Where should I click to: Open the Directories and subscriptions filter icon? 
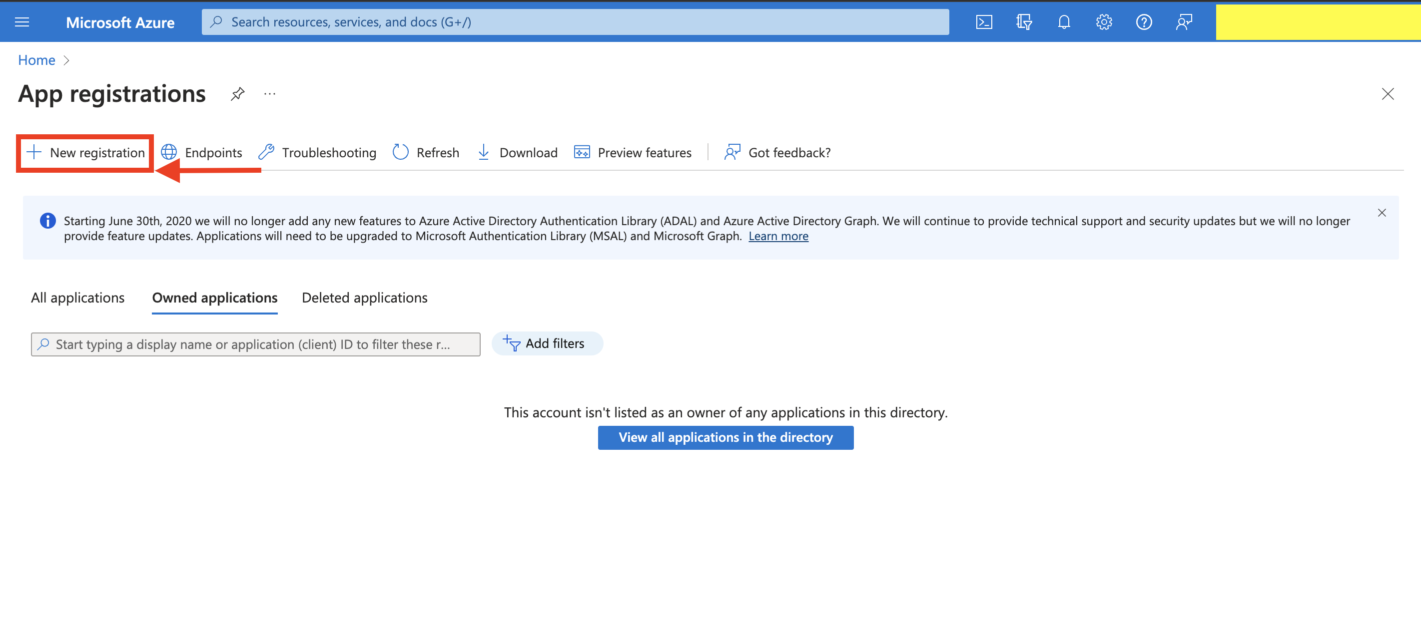coord(1024,22)
